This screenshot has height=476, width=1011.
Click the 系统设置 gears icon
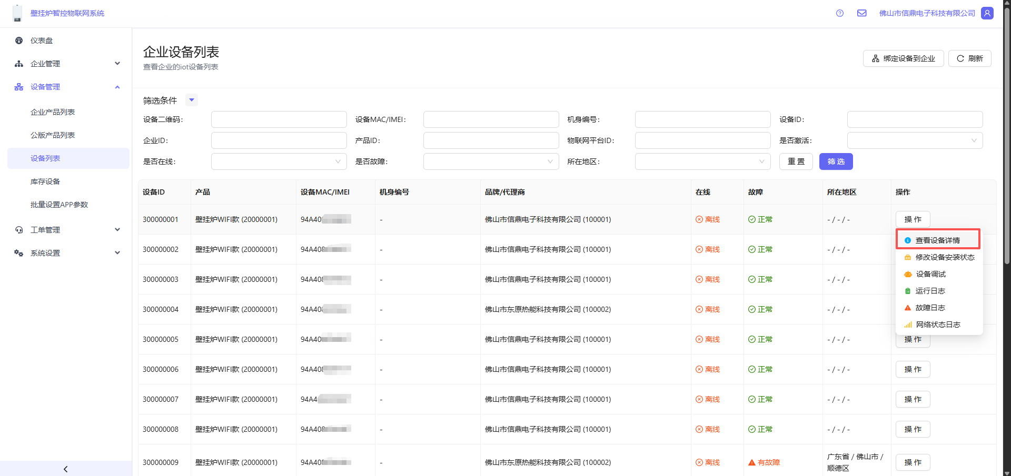point(19,253)
